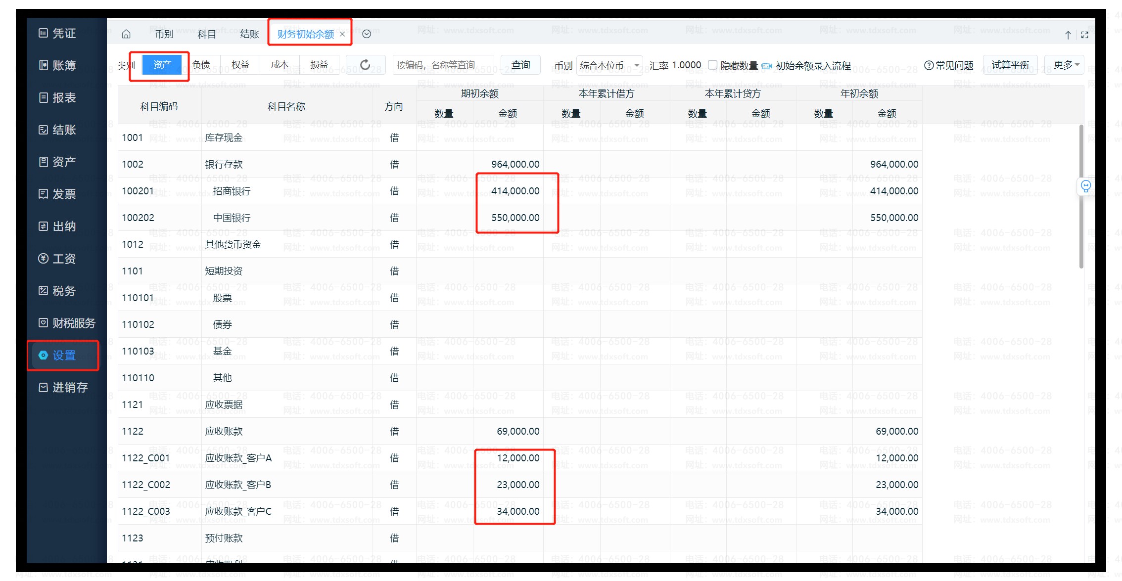Viewport: 1122px width, 581px height.
Task: Expand the 更多 dropdown button
Action: (1065, 65)
